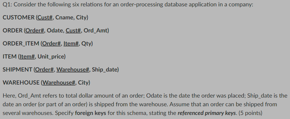The width and height of the screenshot is (290, 119).
Task: Click underlined Cust# in CUSTOMER relation
Action: (45, 17)
